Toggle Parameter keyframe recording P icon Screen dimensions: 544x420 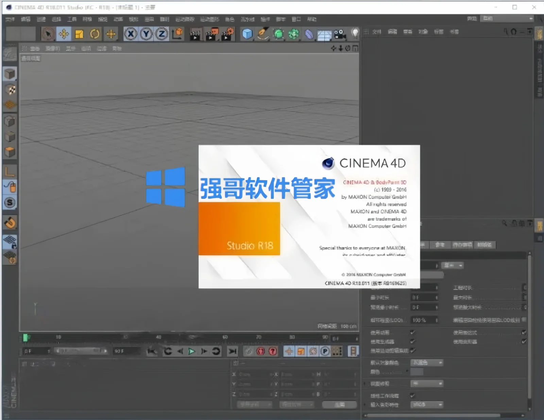pos(325,351)
